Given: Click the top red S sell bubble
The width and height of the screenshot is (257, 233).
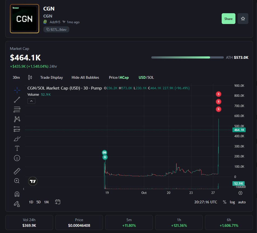Looking at the screenshot, I should (x=218, y=94).
